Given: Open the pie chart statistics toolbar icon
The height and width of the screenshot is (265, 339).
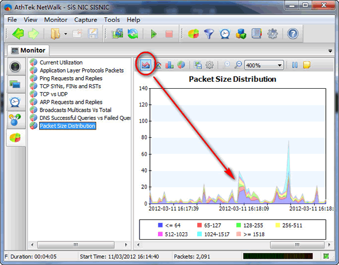Looking at the screenshot, I should pos(194,33).
